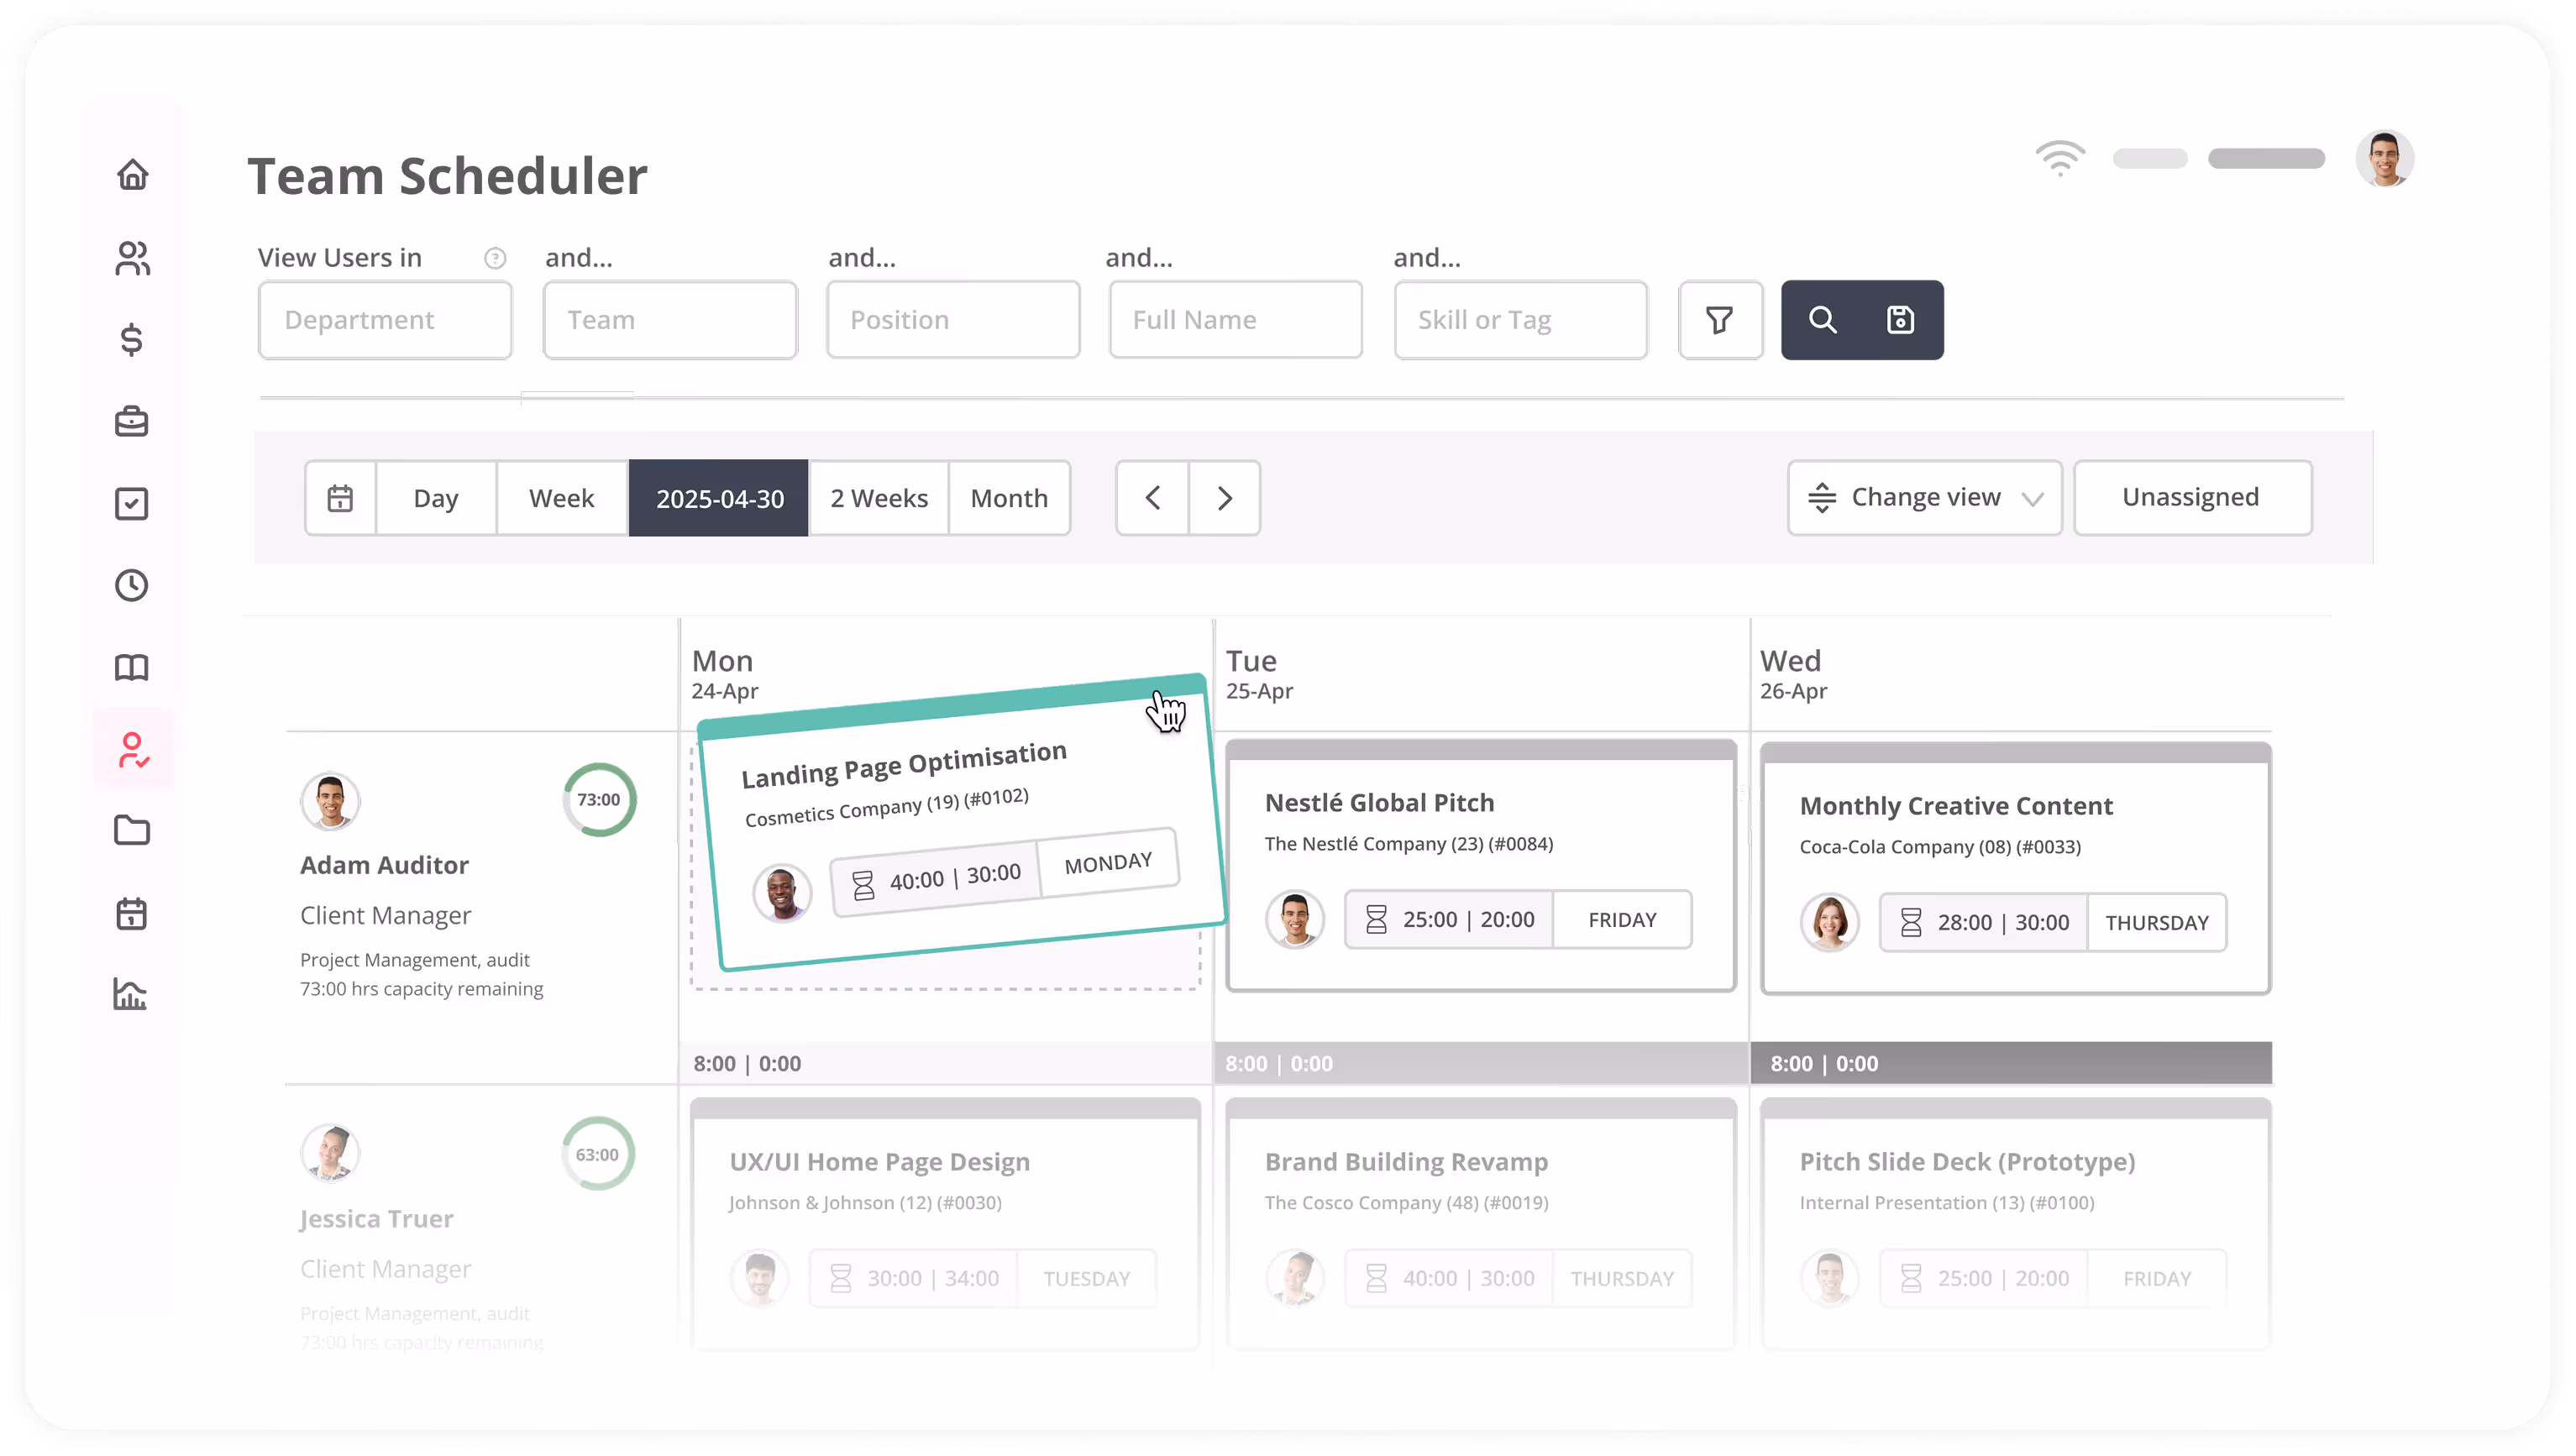Switch to the Day view
The height and width of the screenshot is (1456, 2576).
435,498
